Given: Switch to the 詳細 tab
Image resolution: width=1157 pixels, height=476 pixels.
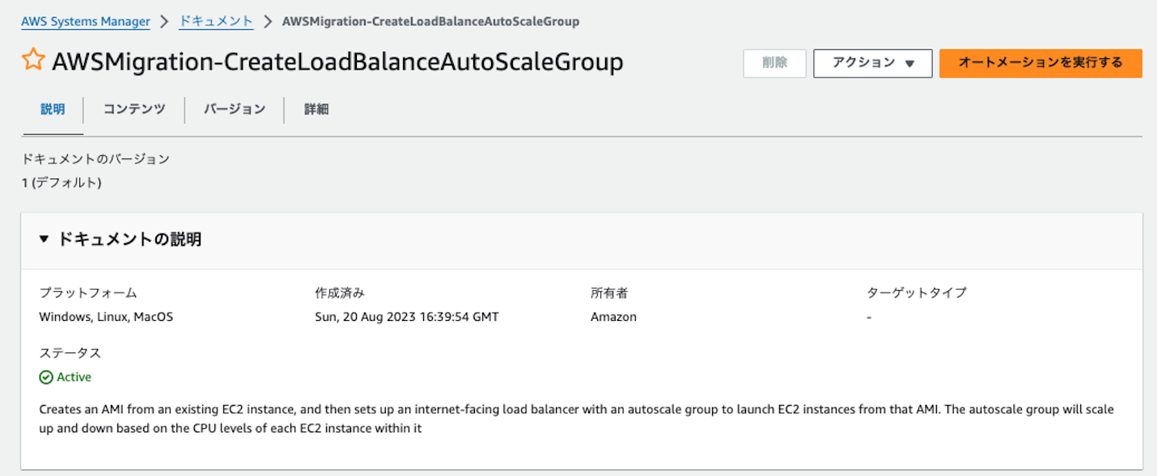Looking at the screenshot, I should [316, 109].
